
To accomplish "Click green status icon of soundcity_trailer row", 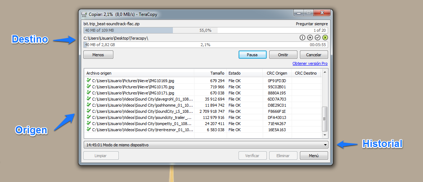I will (88, 117).
